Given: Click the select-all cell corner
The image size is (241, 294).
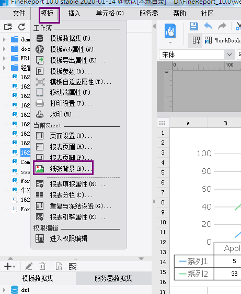Looking at the screenshot, I should (162, 123).
